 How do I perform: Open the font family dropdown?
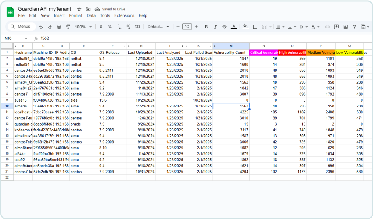coord(158,27)
